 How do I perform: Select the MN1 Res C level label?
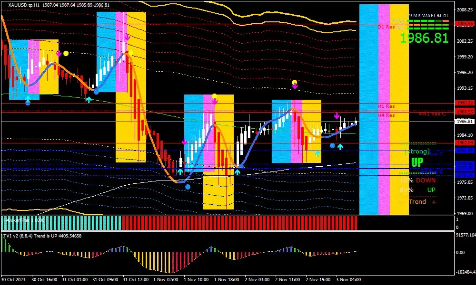pos(432,114)
